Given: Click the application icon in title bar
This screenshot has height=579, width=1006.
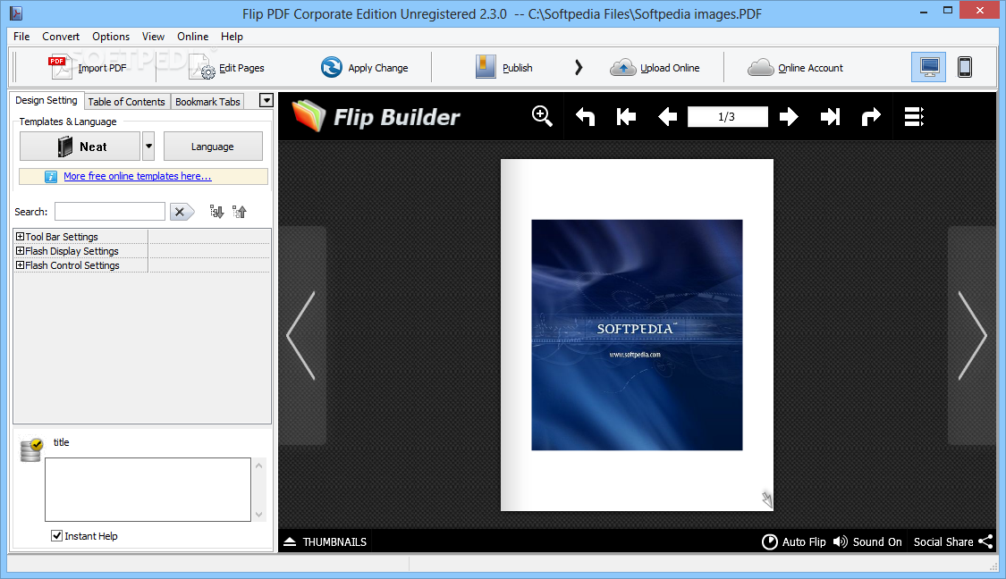Looking at the screenshot, I should pos(16,13).
